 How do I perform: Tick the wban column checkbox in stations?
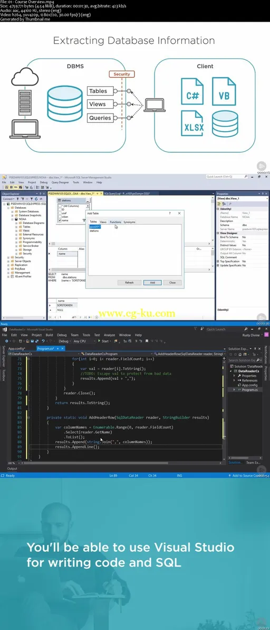coord(60,216)
